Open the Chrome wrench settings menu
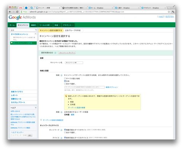This screenshot has width=183, height=150. (173, 12)
